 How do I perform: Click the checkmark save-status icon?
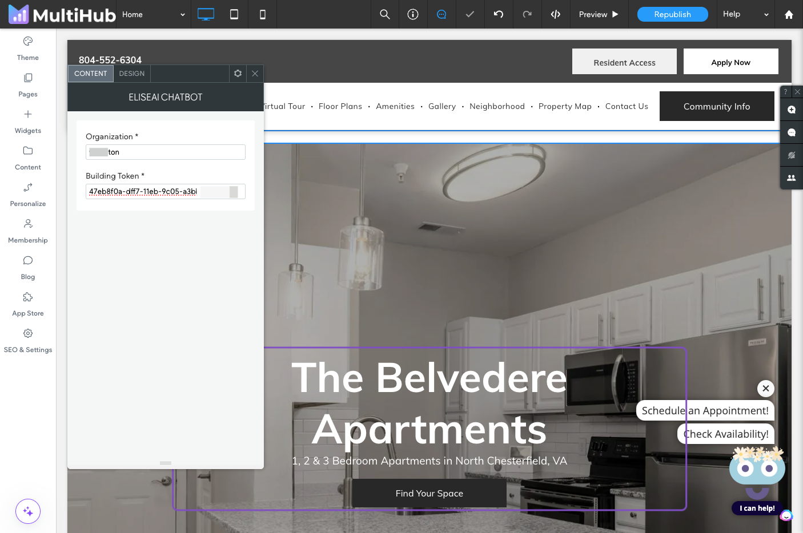click(470, 14)
